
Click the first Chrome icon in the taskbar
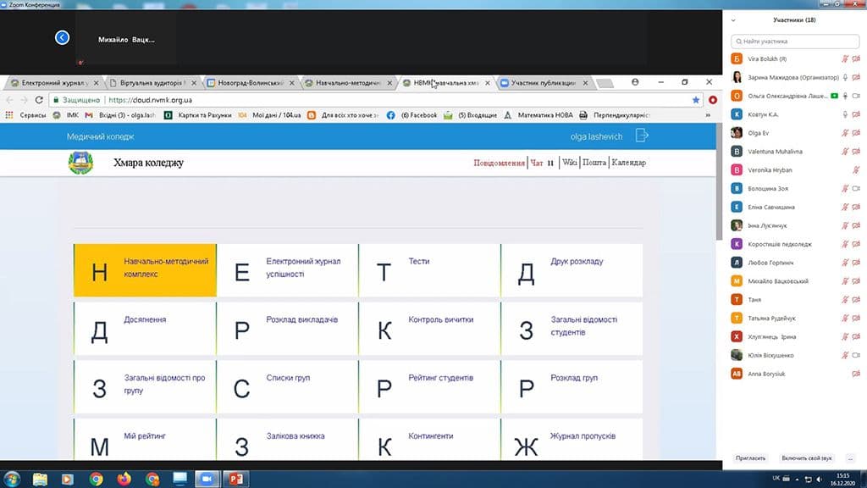[x=97, y=479]
